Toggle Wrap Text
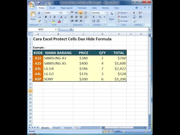This screenshot has height=135, width=180. 85,13
